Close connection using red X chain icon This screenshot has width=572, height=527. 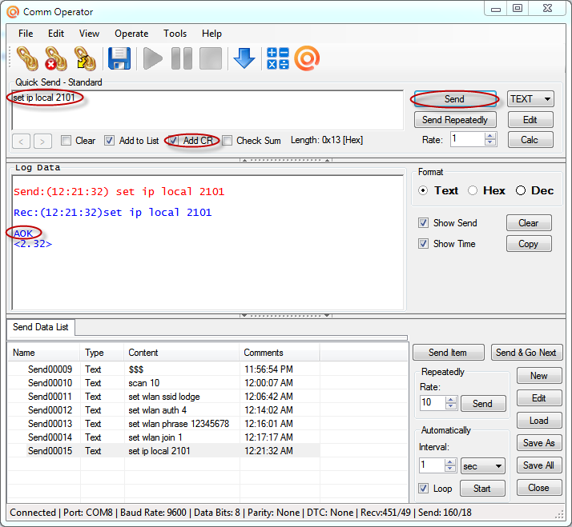[x=56, y=58]
